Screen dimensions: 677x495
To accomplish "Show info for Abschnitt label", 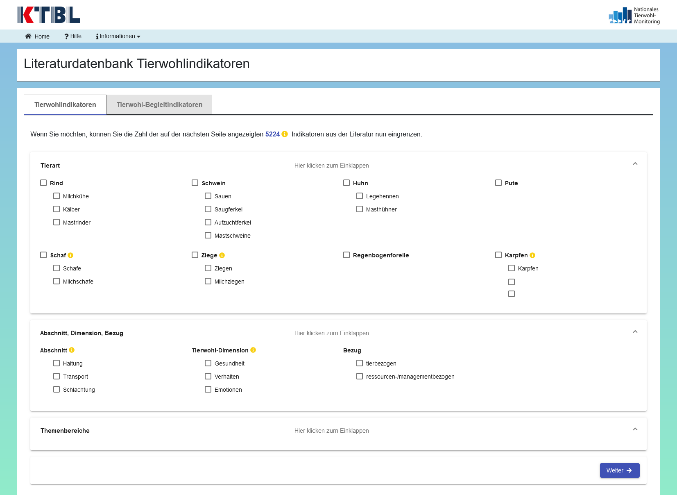I will [72, 350].
